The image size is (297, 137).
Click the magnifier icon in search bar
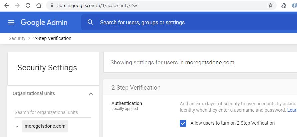tap(90, 22)
